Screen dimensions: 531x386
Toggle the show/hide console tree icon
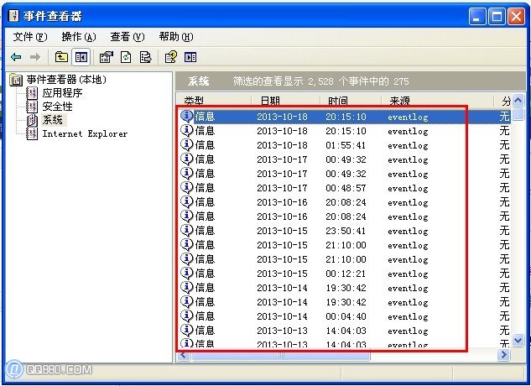pos(81,57)
